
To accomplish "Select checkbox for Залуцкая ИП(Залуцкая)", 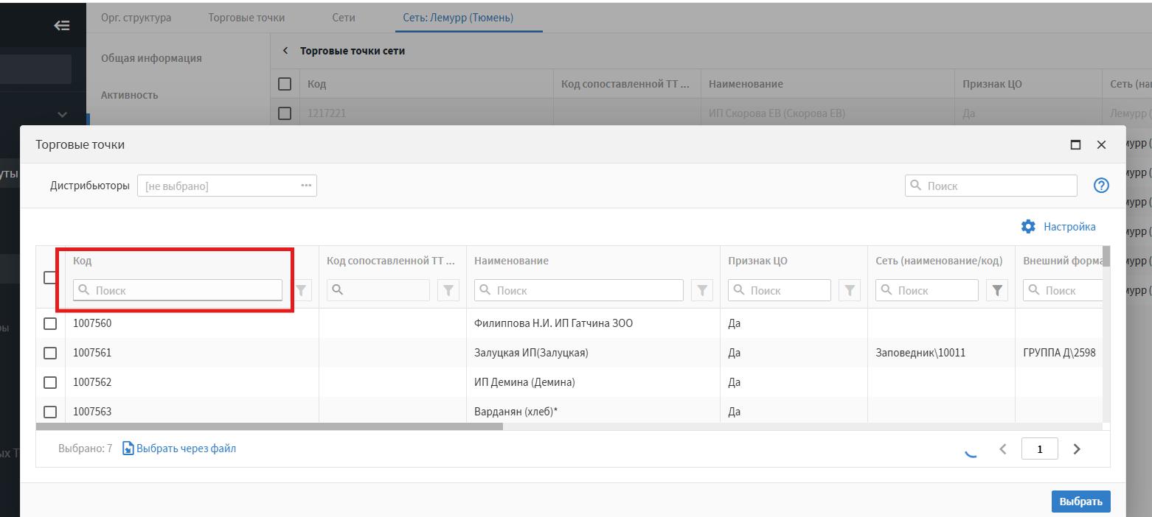I will (50, 353).
